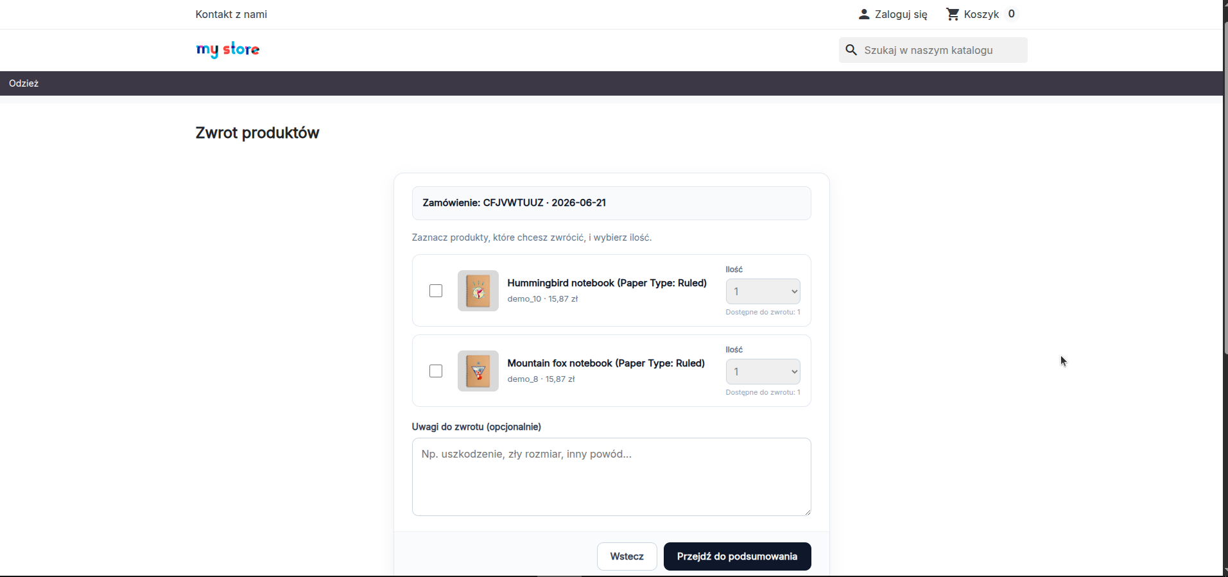Click the demo_10 · 15,87 zł text
Viewport: 1228px width, 577px height.
click(x=542, y=299)
